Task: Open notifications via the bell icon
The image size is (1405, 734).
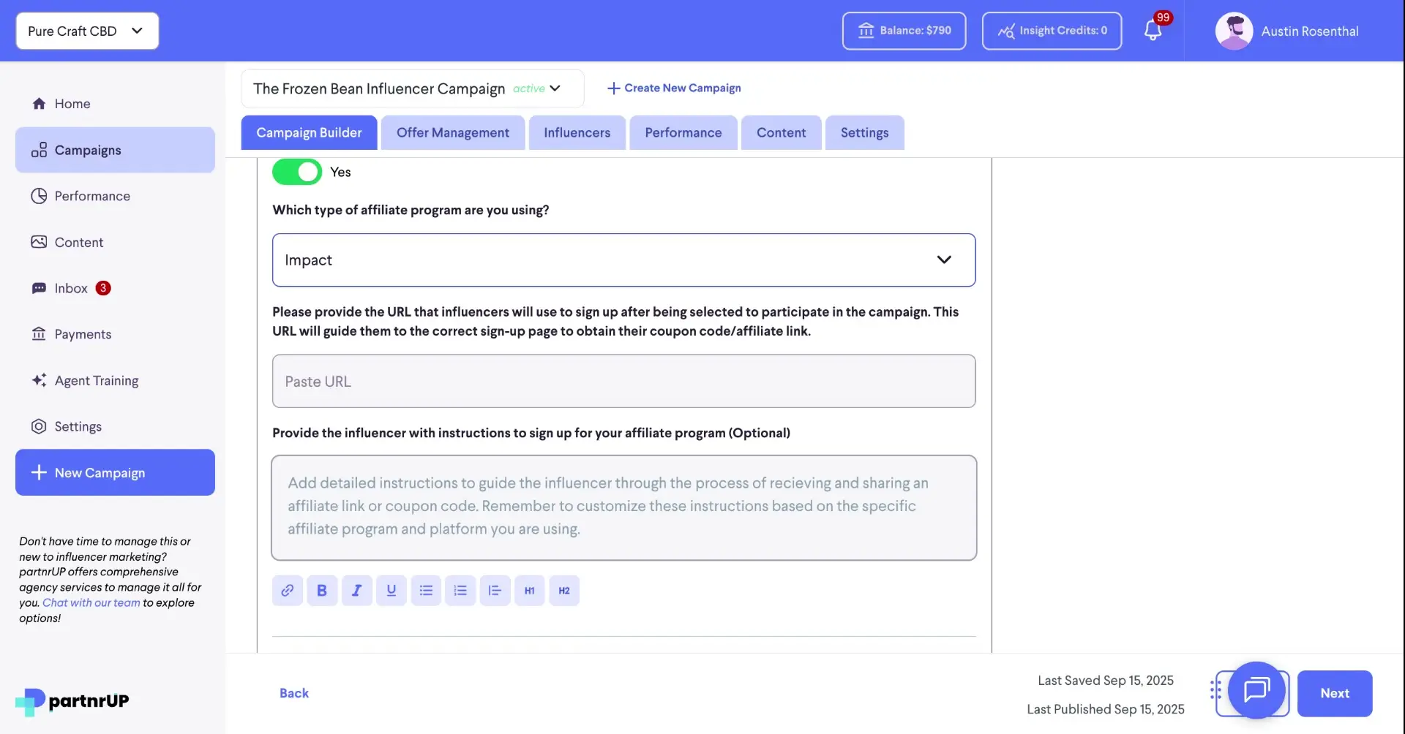Action: click(x=1155, y=31)
